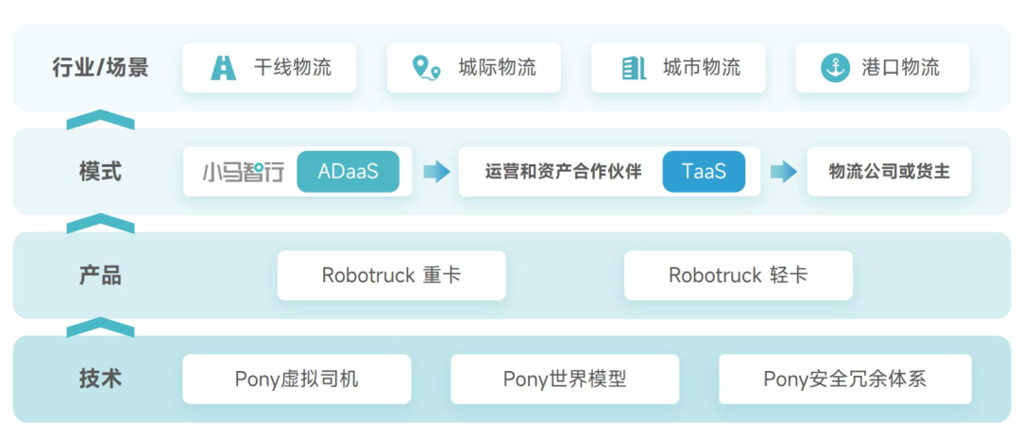1020x440 pixels.
Task: Select the Robotruck 轻卡 card
Action: tap(739, 276)
